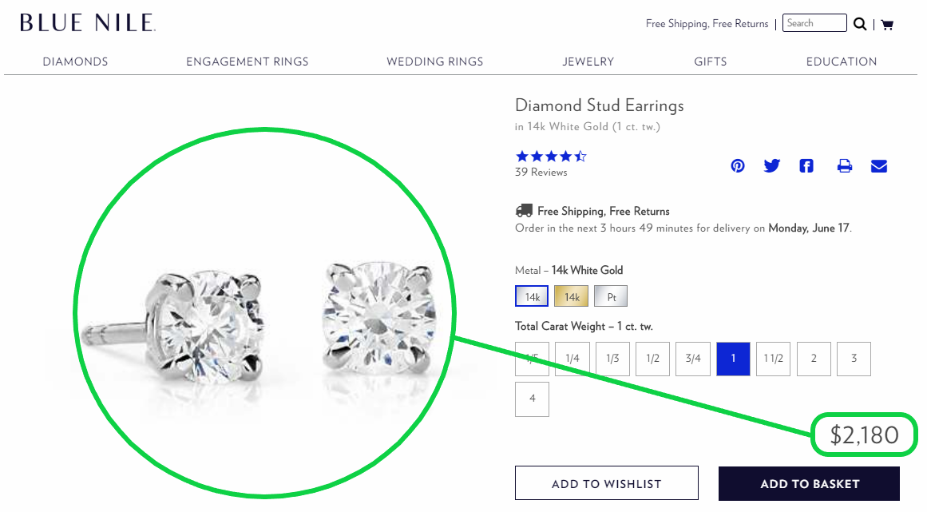Keep 14k white gold selected
927x512 pixels.
click(532, 296)
